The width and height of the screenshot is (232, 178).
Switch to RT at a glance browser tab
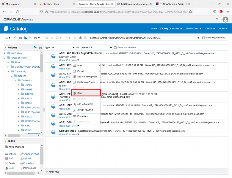[x=19, y=4]
